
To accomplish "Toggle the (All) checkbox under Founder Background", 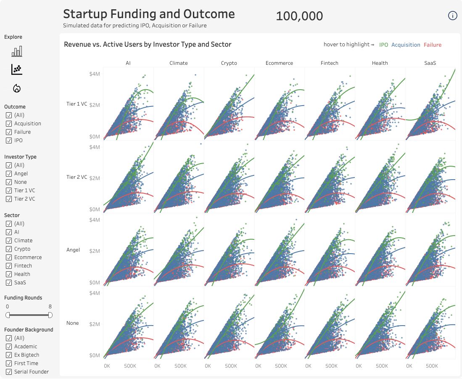I will click(9, 338).
